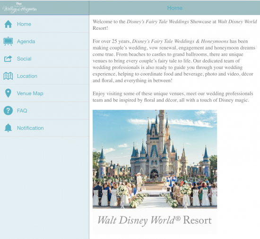Open the Notification menu label
The height and width of the screenshot is (239, 260).
(x=30, y=128)
